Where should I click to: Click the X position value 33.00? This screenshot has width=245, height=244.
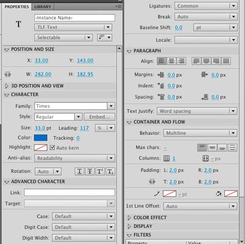point(42,61)
